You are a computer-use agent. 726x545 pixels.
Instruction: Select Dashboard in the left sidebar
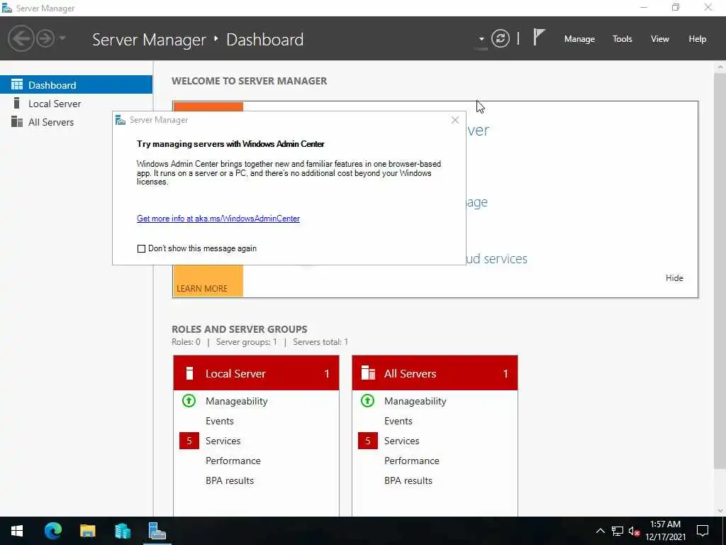click(76, 85)
